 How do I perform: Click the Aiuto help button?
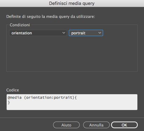coord(66,125)
